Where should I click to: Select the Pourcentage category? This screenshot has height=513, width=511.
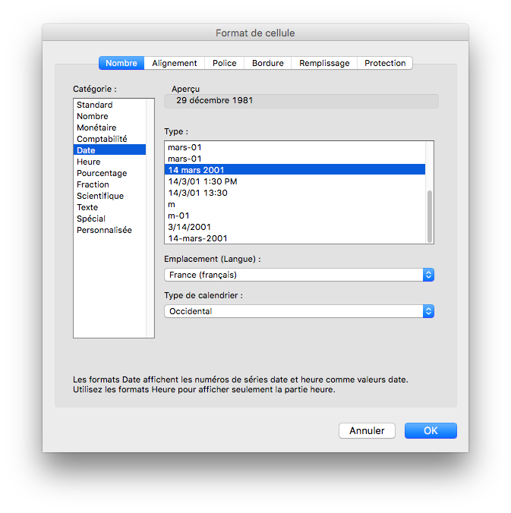[102, 173]
